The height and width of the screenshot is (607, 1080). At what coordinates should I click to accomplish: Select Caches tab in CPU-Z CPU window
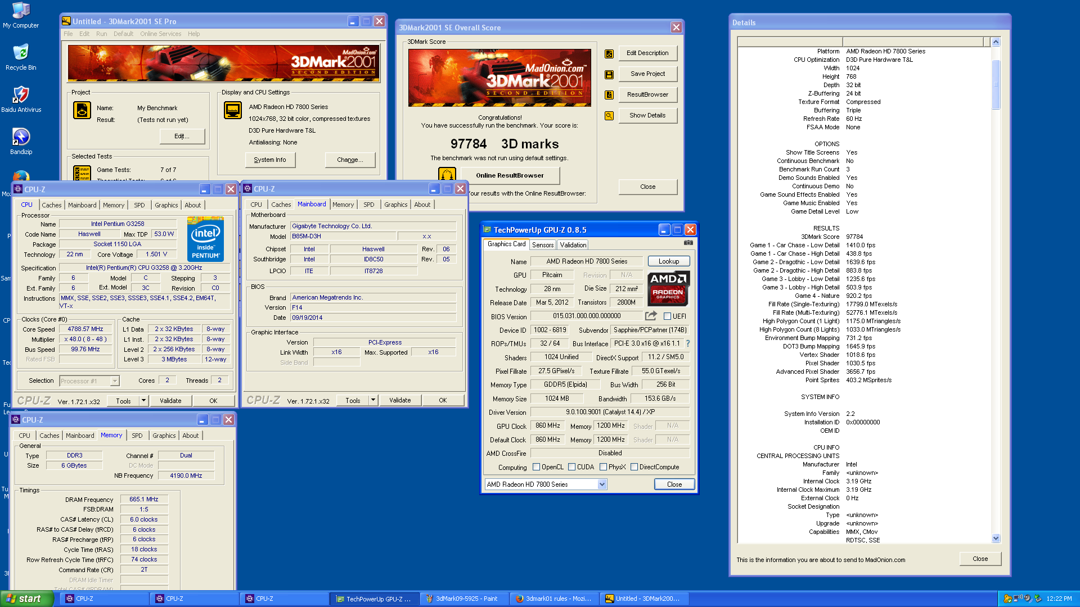tap(51, 205)
